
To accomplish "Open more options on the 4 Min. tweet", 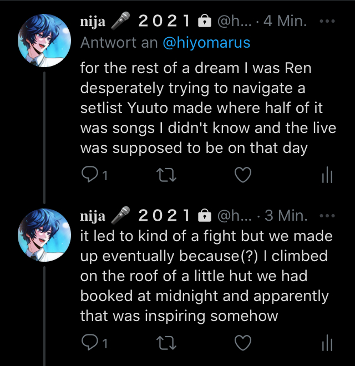I will tap(328, 22).
